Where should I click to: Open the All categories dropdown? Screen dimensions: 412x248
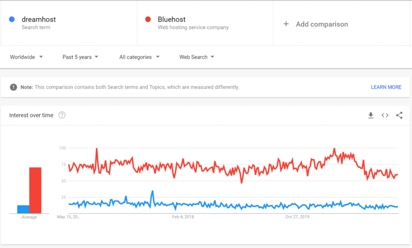coord(139,57)
